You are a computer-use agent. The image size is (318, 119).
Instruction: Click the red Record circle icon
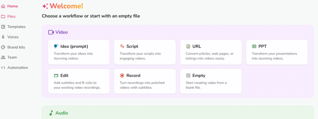click(x=122, y=76)
